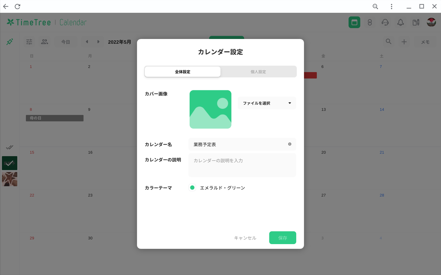The height and width of the screenshot is (275, 441).
Task: Open the 母の日 event
Action: click(x=55, y=118)
